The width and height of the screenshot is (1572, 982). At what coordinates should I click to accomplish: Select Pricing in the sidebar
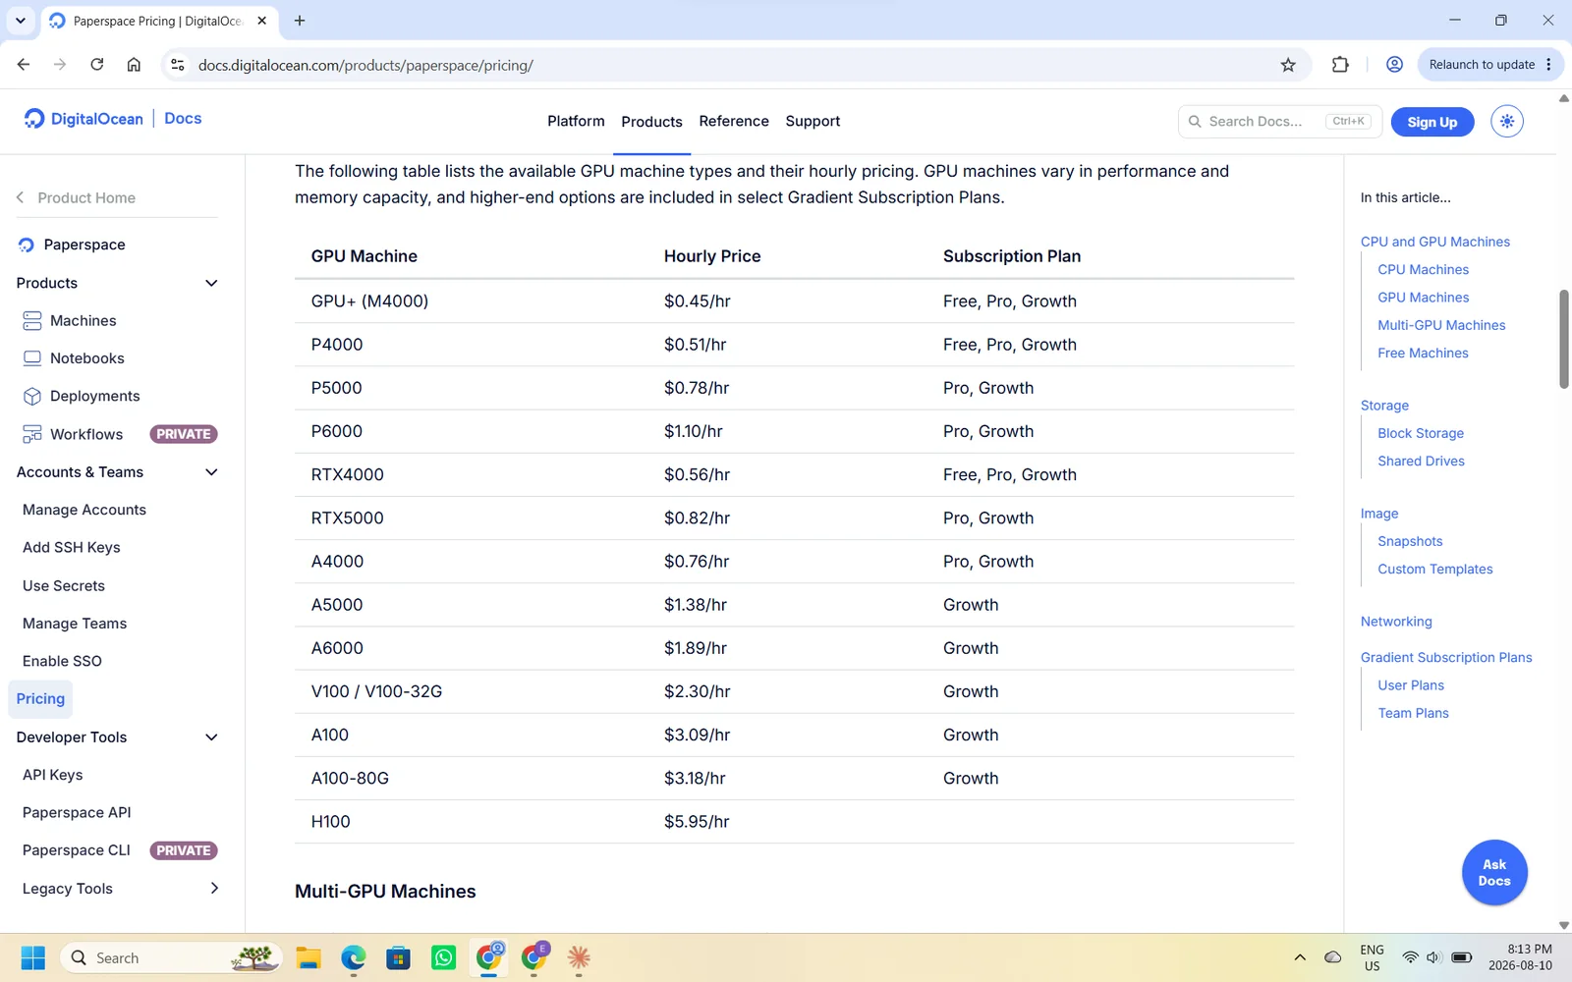click(40, 699)
